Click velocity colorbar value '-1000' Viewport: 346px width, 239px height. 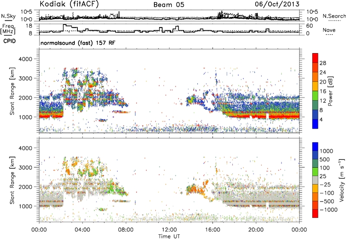coord(328,210)
